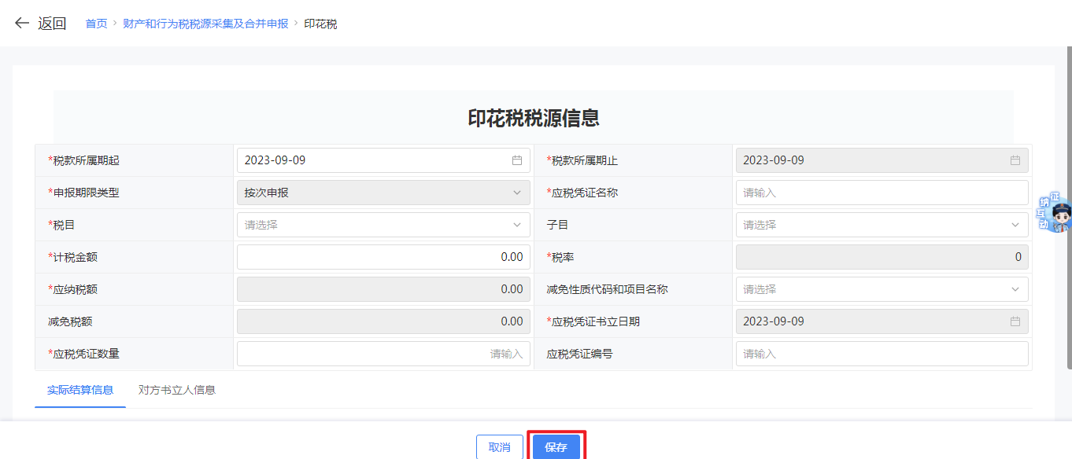Click the back arrow icon beside 返回
1072x459 pixels.
coord(22,24)
